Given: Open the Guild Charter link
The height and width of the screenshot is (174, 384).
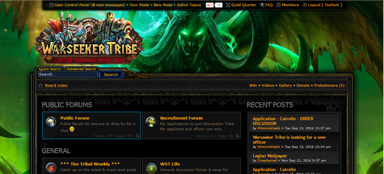Looking at the screenshot, I should click(x=244, y=5).
